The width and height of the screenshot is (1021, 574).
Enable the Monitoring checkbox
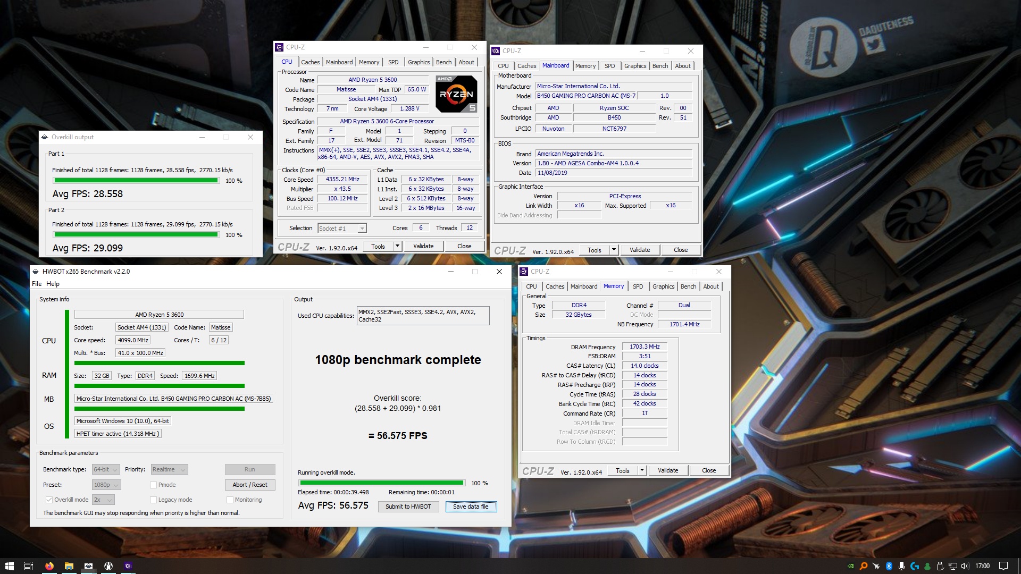[x=230, y=500]
